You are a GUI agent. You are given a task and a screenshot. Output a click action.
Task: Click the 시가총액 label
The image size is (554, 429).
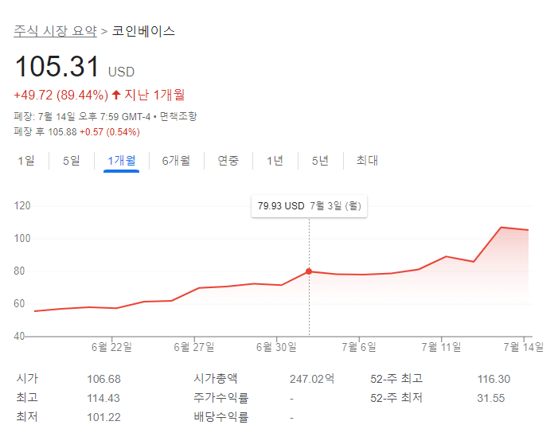pos(216,379)
